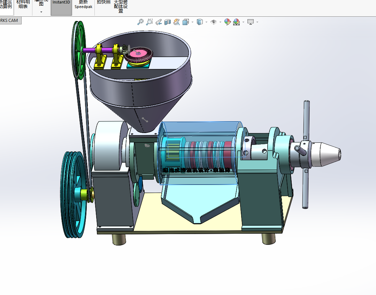Screen dimensions: 376x295
Task: Click the Edit Appearance color ball icon
Action: [227, 22]
